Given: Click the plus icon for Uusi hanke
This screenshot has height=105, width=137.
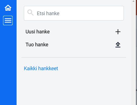Looking at the screenshot, I should point(118,32).
